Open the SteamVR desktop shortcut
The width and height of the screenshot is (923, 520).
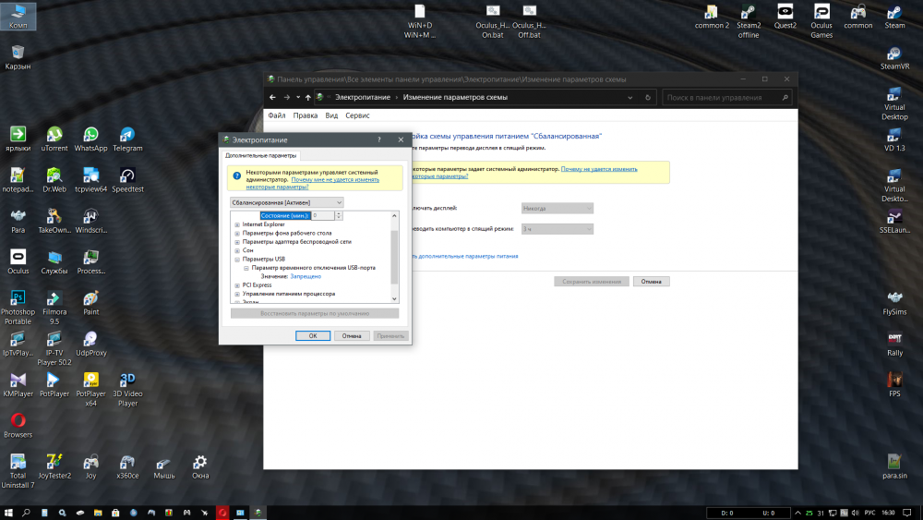(894, 54)
